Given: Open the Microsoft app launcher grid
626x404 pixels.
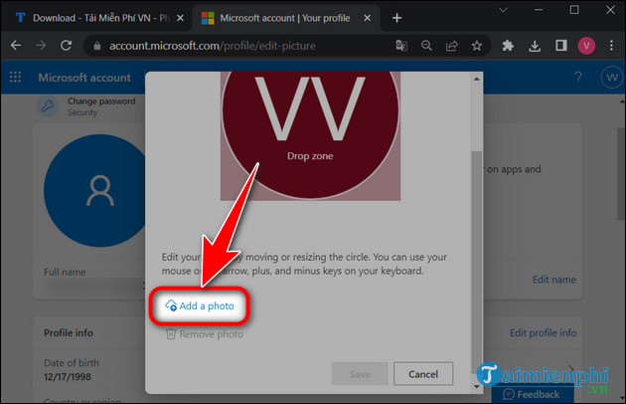Looking at the screenshot, I should coord(15,77).
